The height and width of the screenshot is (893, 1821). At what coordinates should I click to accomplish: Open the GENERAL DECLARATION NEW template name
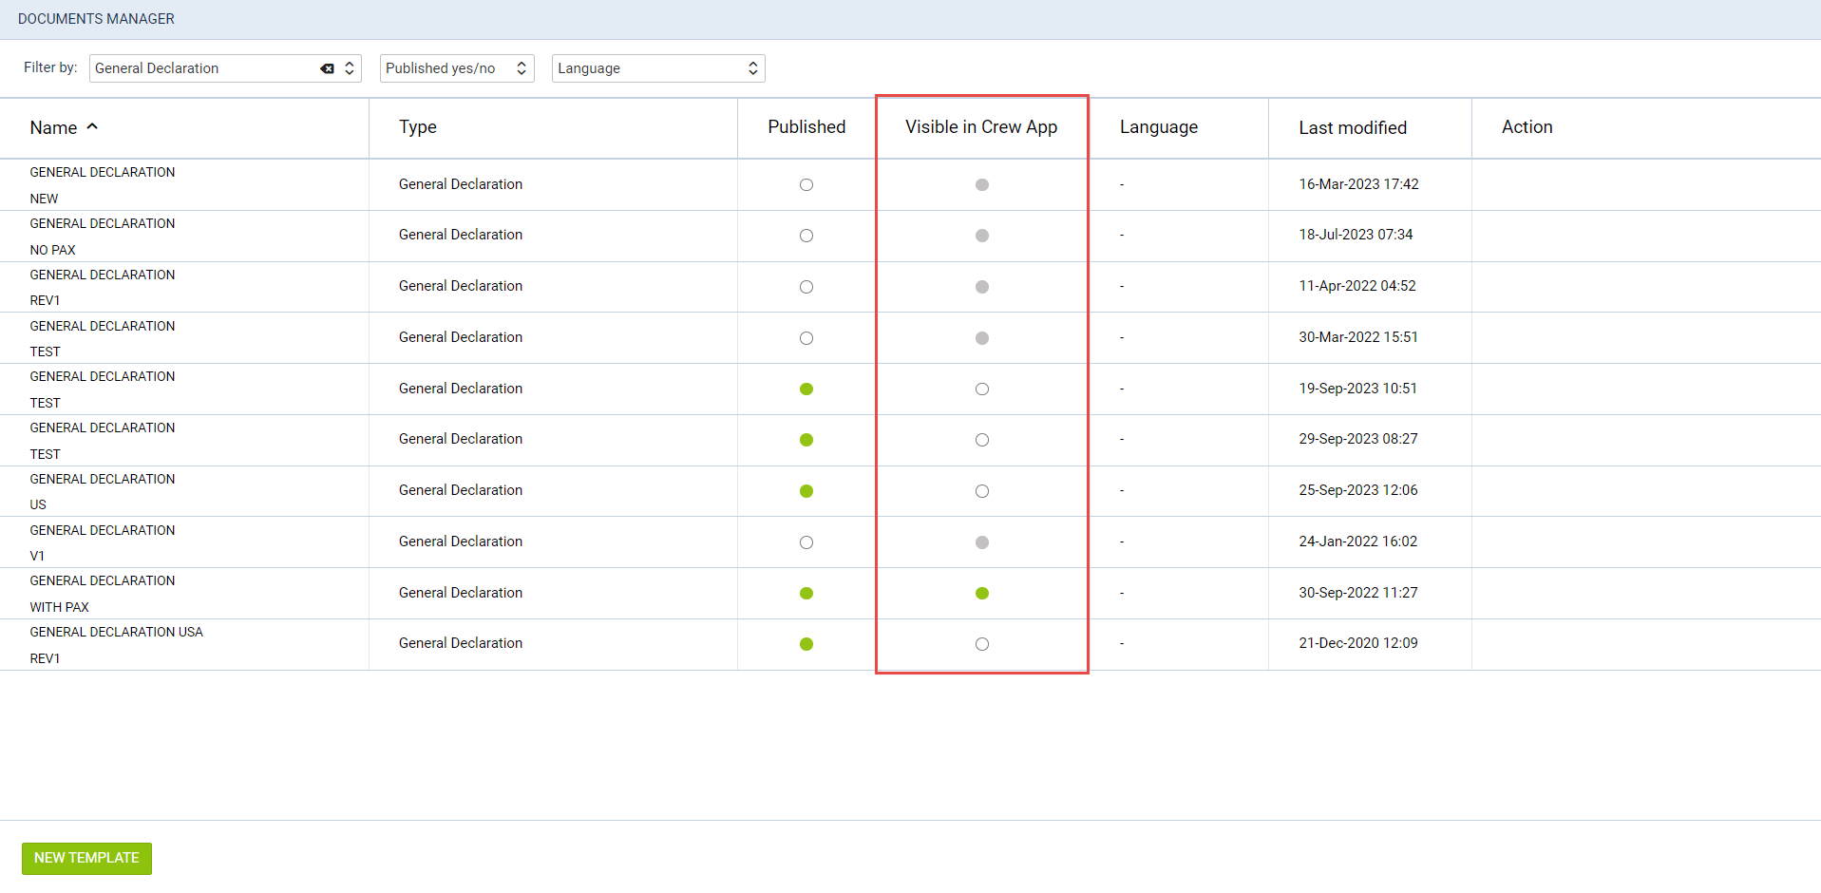click(103, 185)
